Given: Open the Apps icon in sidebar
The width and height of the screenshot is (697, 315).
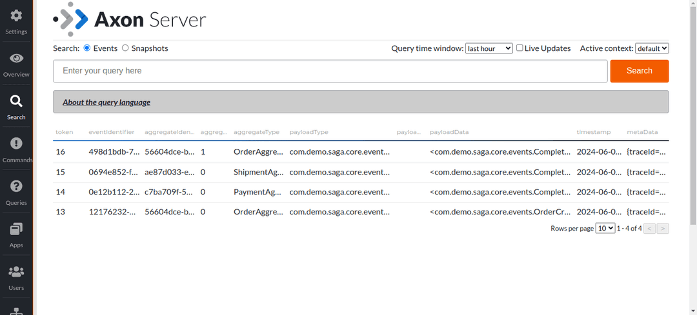Looking at the screenshot, I should click(16, 229).
